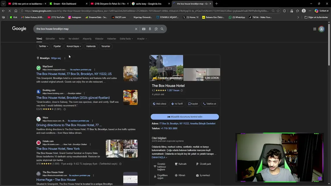Open Daha fazla search menu
331x186 pixels.
126,39
